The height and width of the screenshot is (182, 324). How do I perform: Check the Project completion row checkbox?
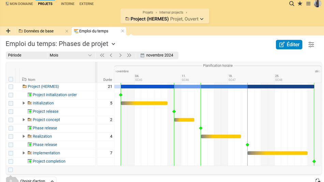(x=11, y=161)
